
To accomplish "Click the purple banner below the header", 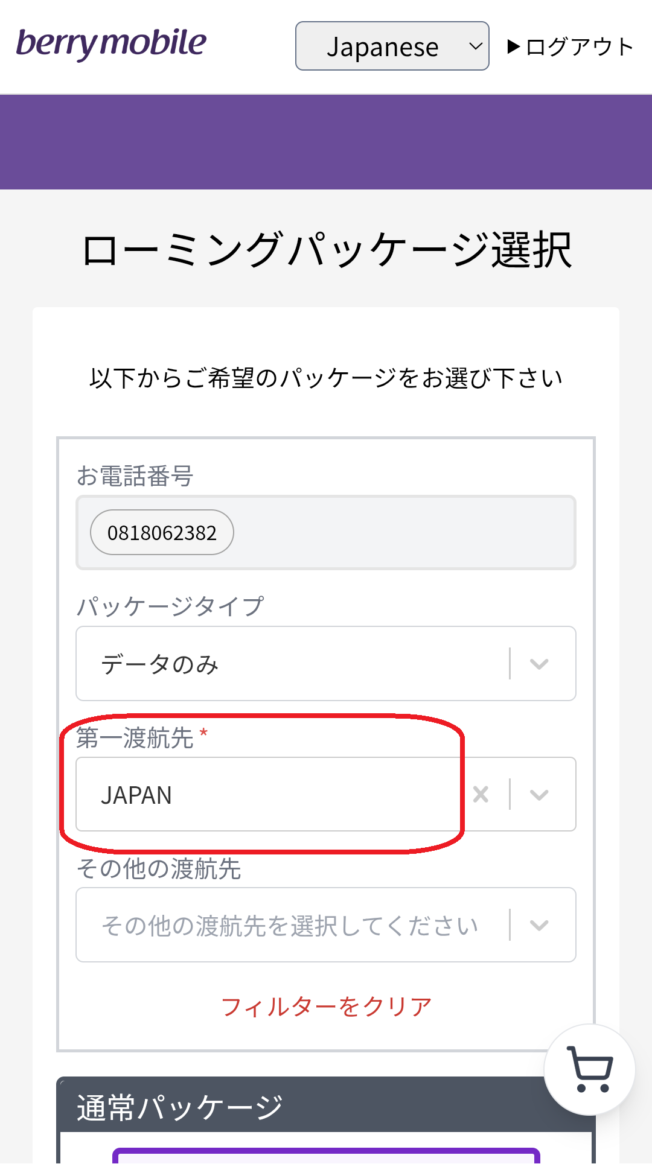I will [x=326, y=142].
